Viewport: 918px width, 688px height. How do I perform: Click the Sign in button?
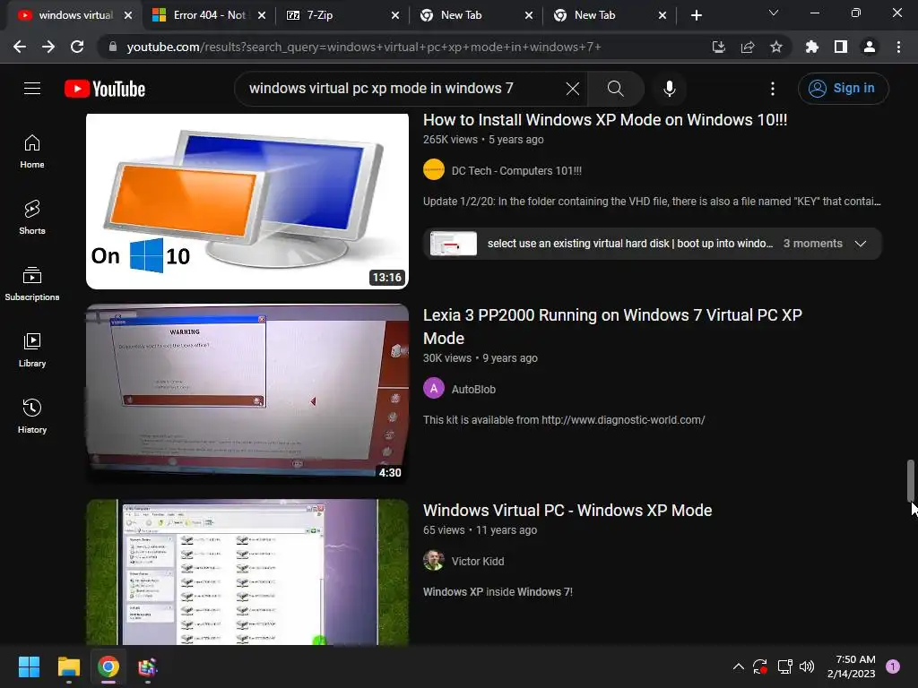[x=843, y=89]
